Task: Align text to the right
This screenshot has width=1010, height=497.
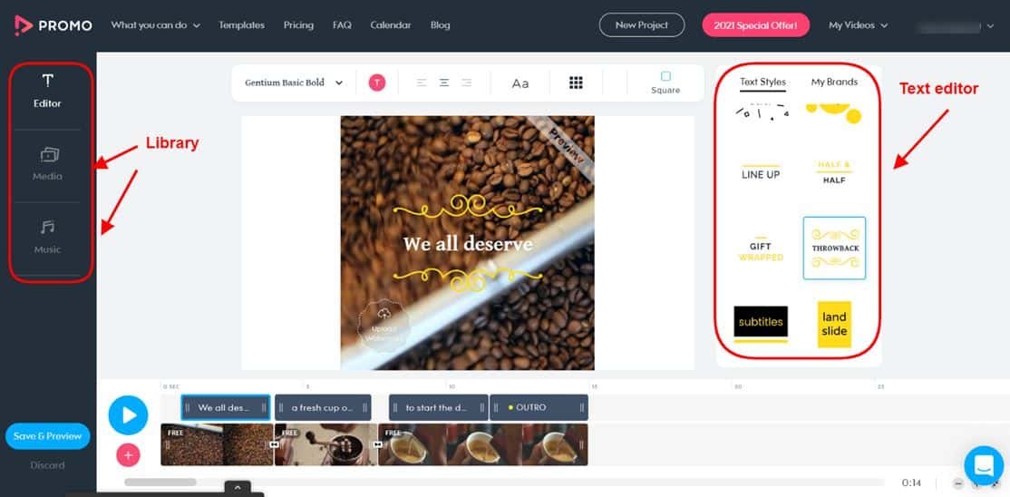Action: [466, 83]
